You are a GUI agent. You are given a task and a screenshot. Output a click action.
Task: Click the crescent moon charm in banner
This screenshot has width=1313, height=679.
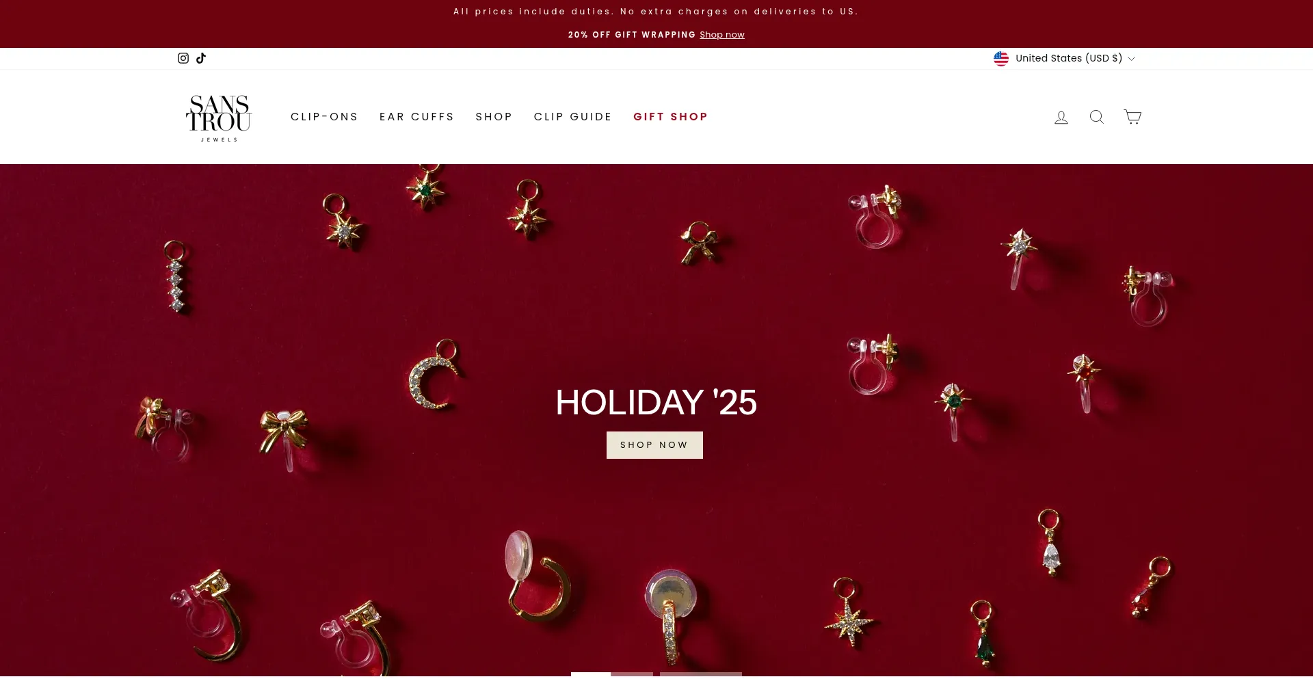tap(434, 375)
